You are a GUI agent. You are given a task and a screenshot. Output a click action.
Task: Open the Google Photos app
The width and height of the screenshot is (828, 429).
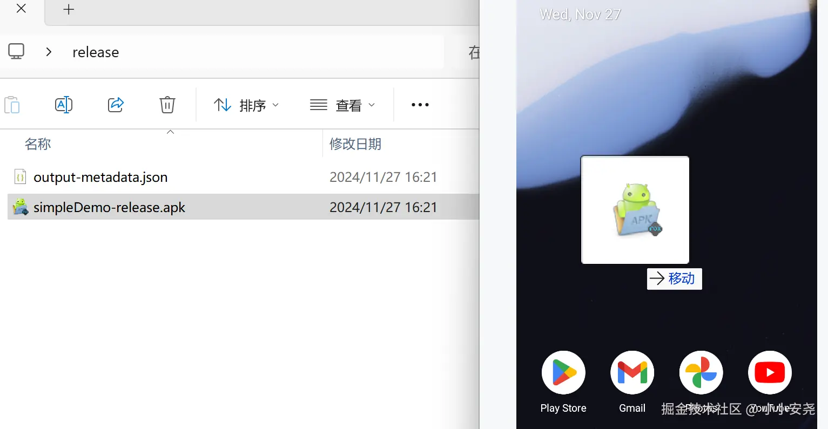pos(701,372)
